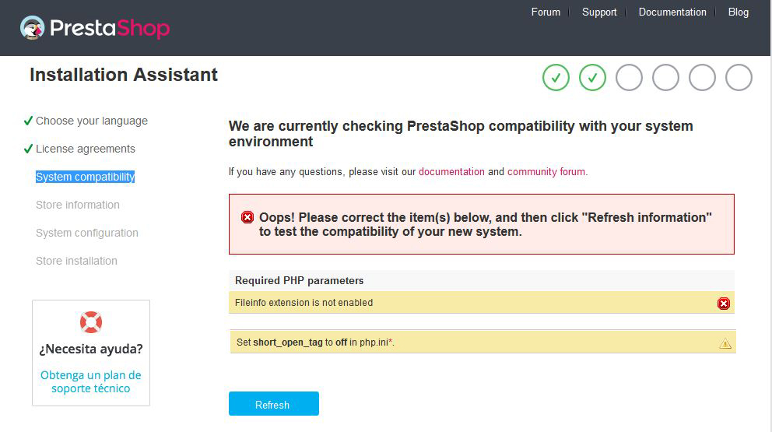The height and width of the screenshot is (432, 772).
Task: Visit the community forum link
Action: click(546, 171)
